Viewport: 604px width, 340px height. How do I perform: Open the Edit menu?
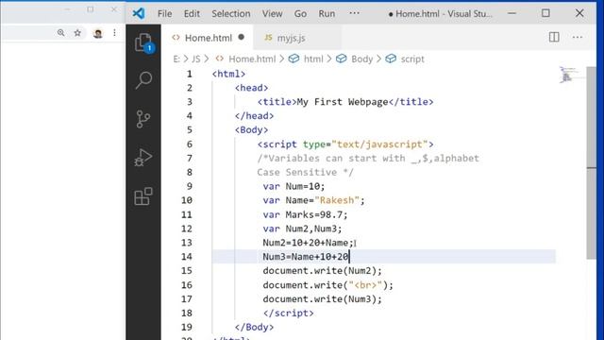[x=192, y=13]
